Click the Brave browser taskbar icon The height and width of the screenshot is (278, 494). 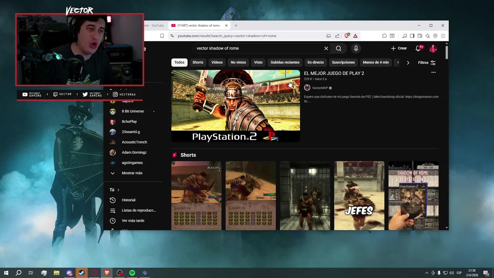click(x=107, y=273)
